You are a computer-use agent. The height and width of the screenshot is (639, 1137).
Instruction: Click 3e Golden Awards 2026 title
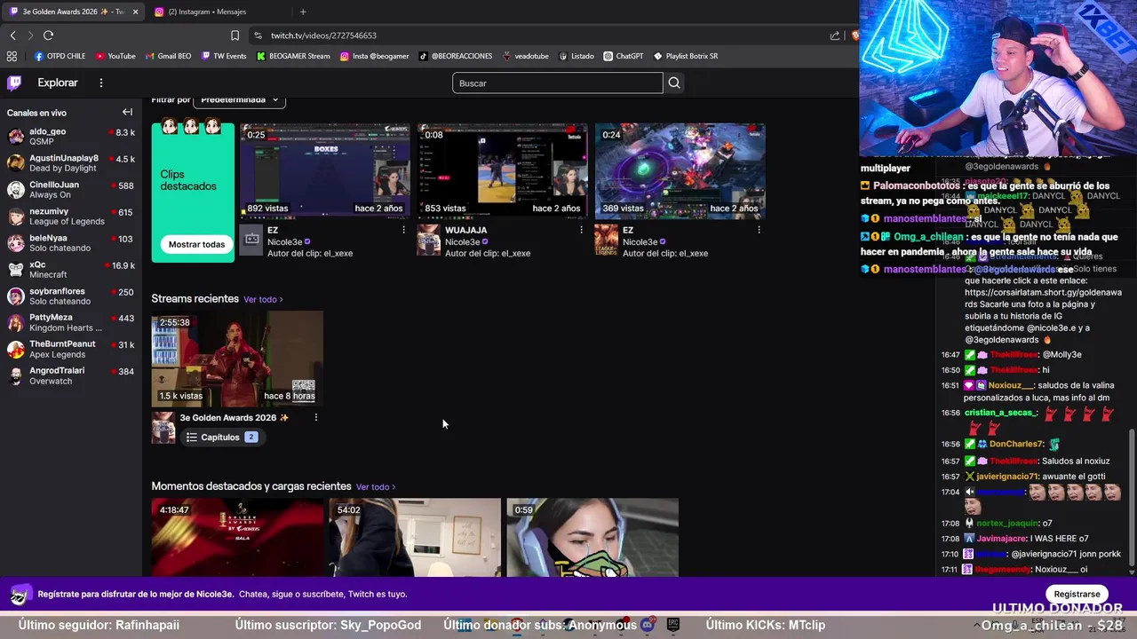click(235, 418)
